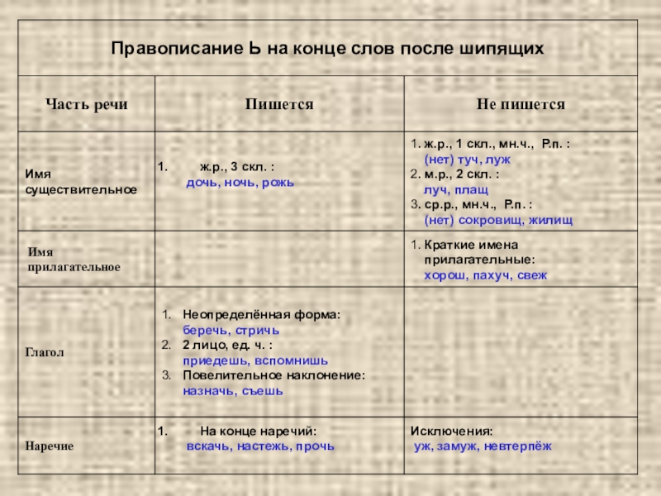661x496 pixels.
Task: Click the examples '(нет) сокровищ, жилищ'
Action: [x=498, y=220]
